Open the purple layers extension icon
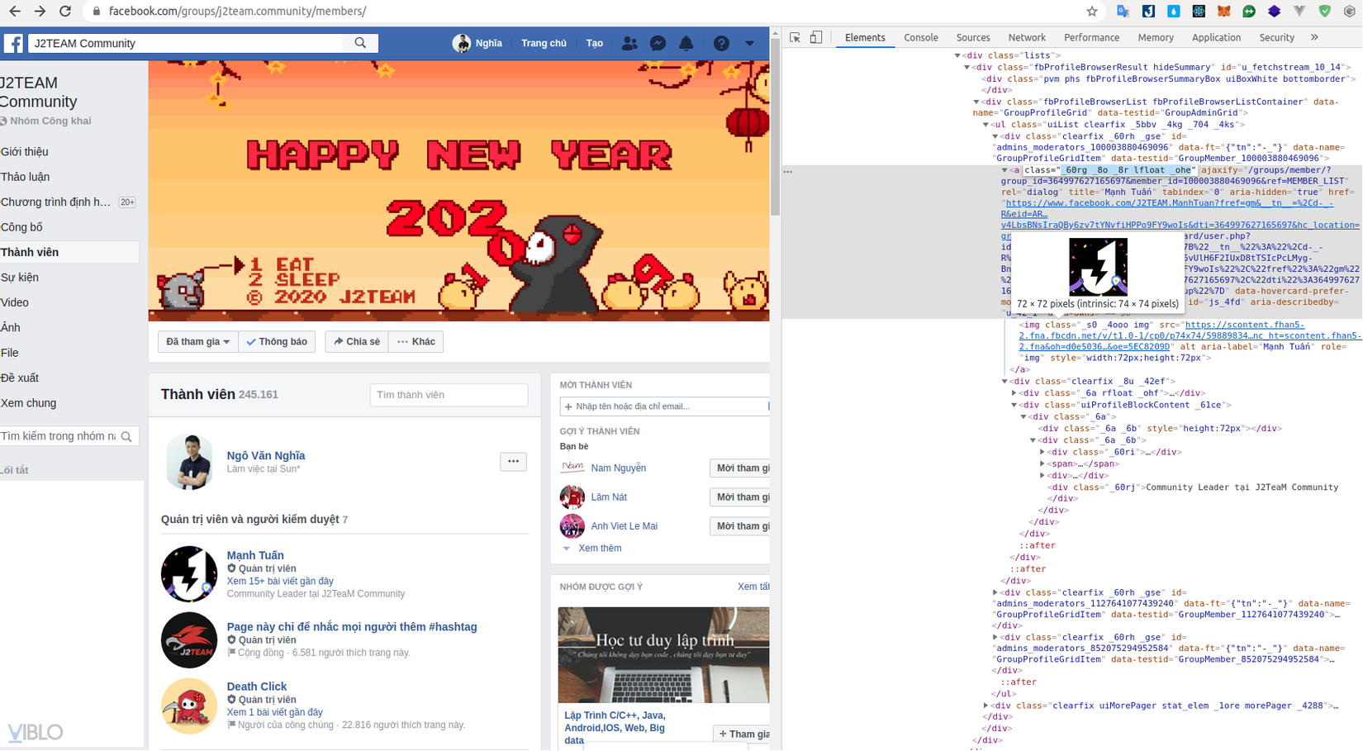 point(1275,12)
